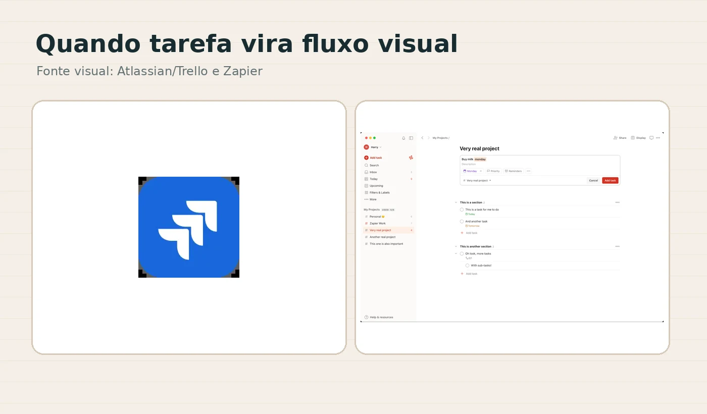Click the blue Jira logo image

tap(189, 227)
